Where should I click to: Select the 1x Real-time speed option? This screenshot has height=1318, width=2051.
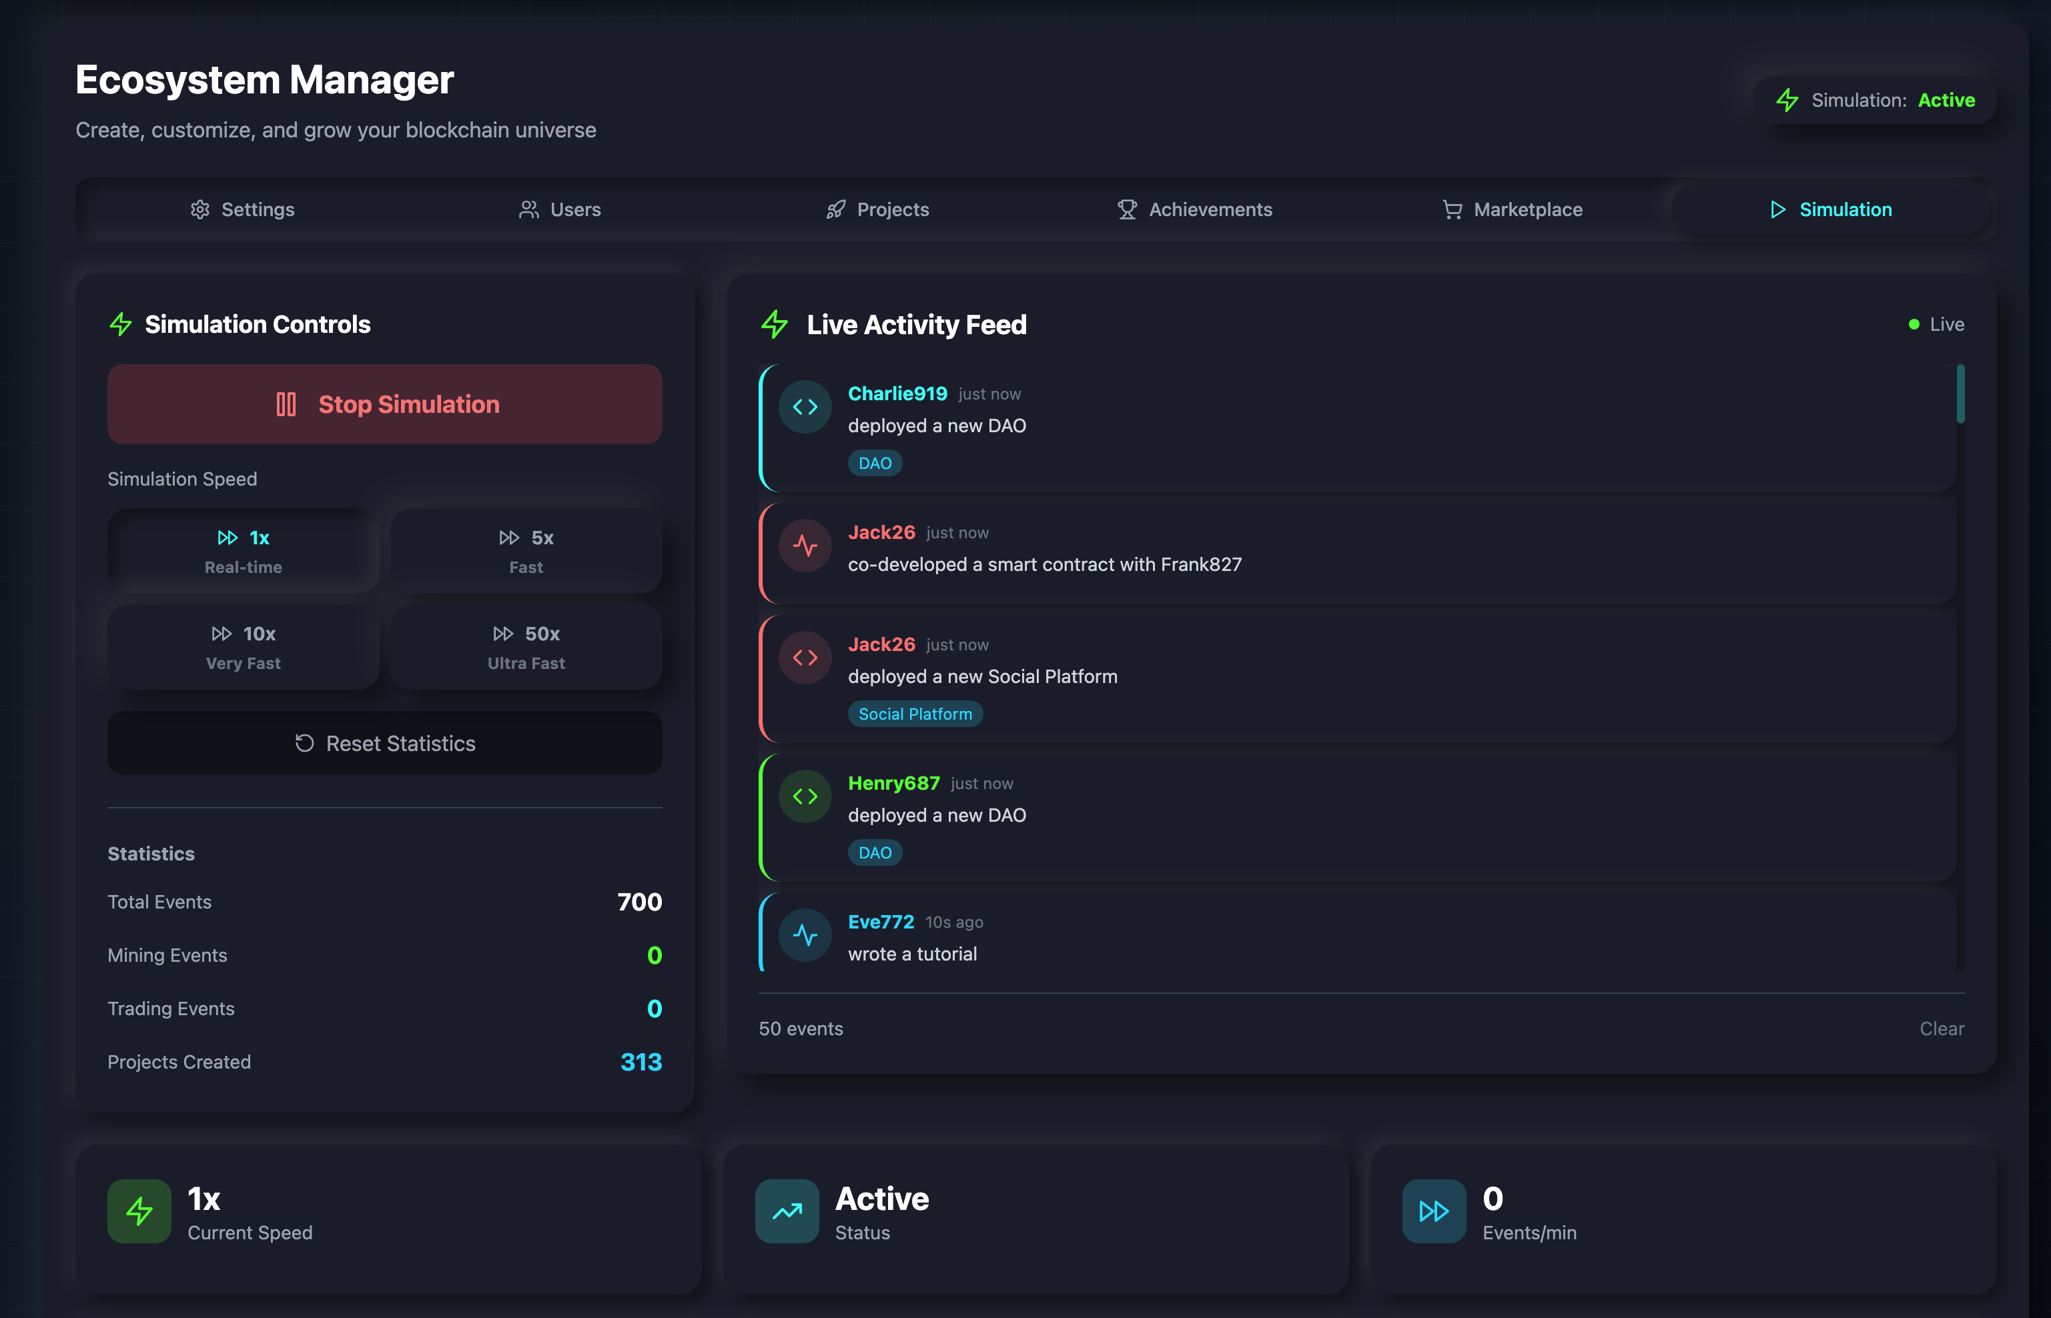pos(243,551)
